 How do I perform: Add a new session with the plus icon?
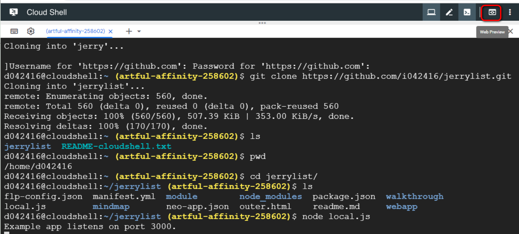(x=129, y=31)
